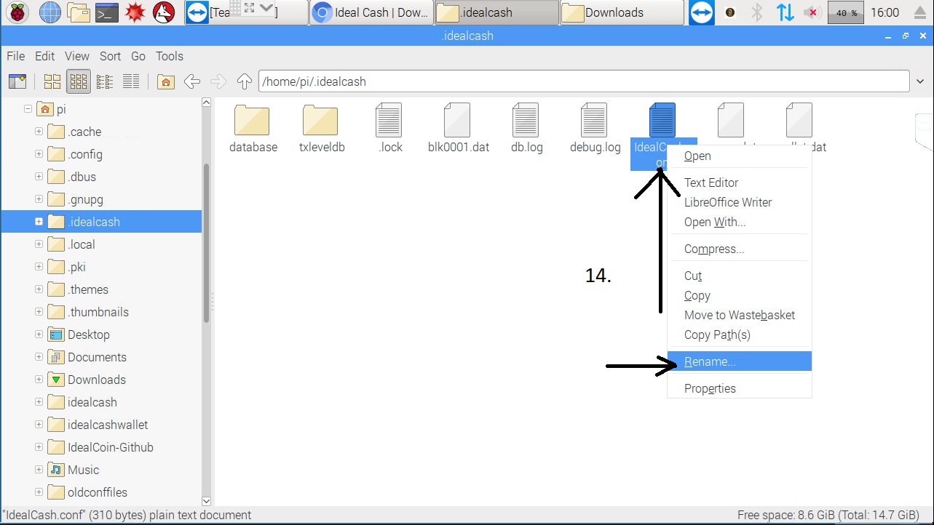Switch to the Downloads taskbar window
This screenshot has width=934, height=525.
pyautogui.click(x=622, y=12)
